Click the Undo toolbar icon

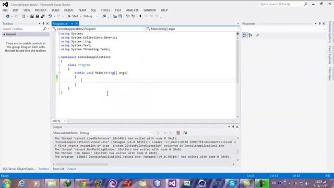tap(50, 16)
